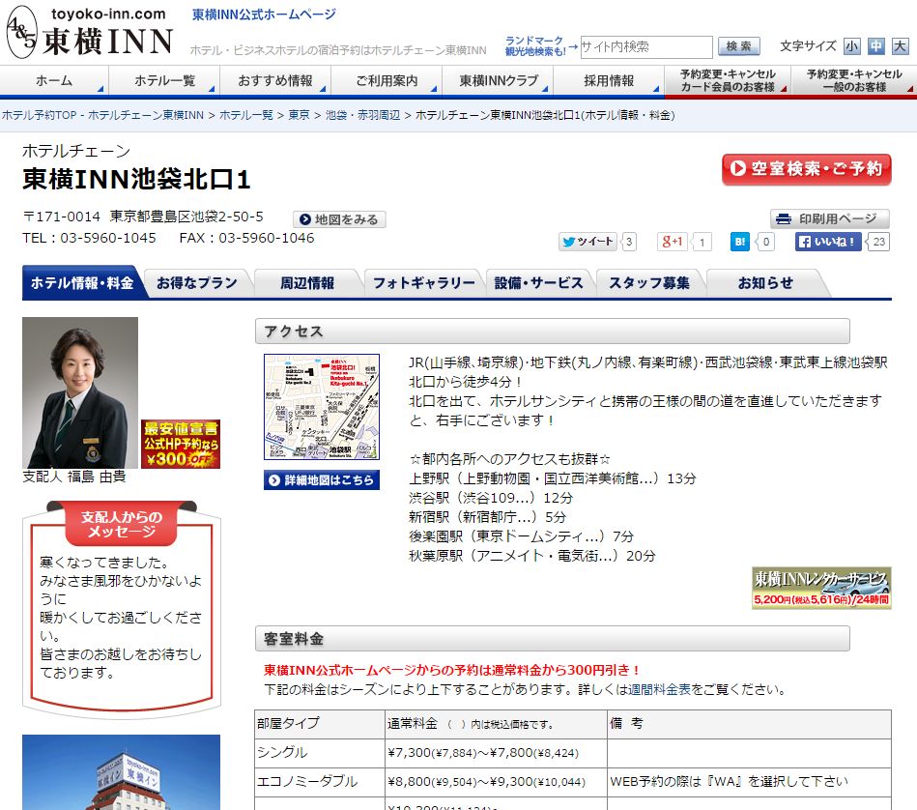Click the アクセス section header

[552, 332]
